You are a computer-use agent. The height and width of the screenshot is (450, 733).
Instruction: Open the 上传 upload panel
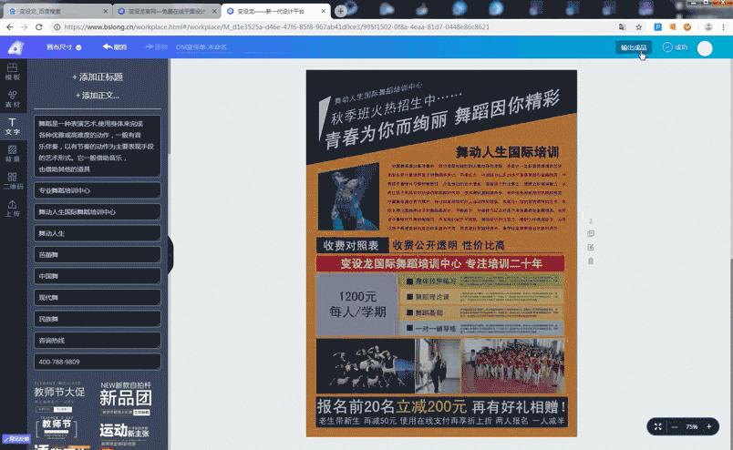(12, 208)
